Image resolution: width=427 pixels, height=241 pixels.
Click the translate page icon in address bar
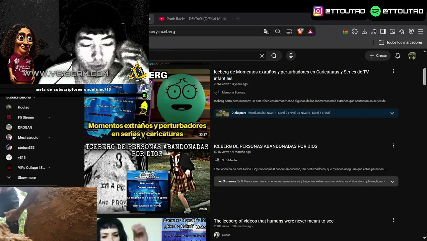click(x=267, y=31)
